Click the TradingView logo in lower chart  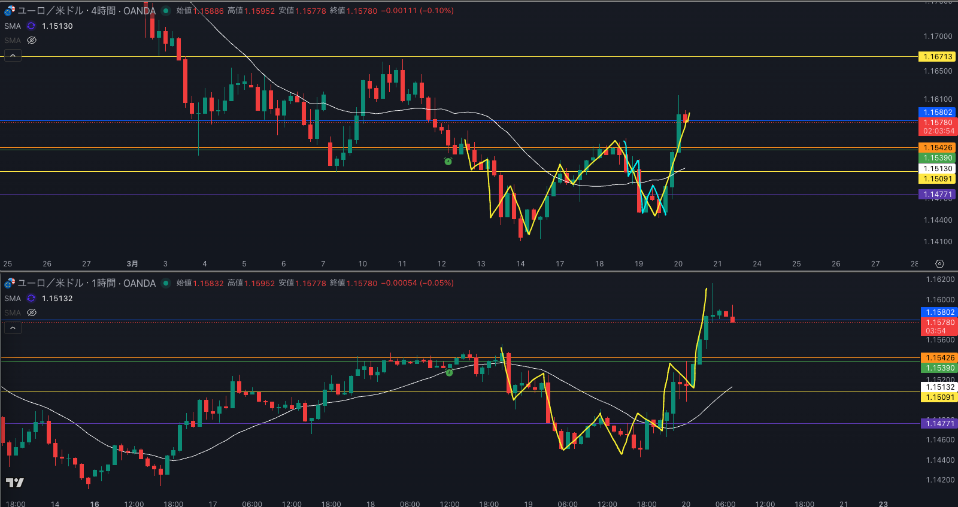coord(15,482)
